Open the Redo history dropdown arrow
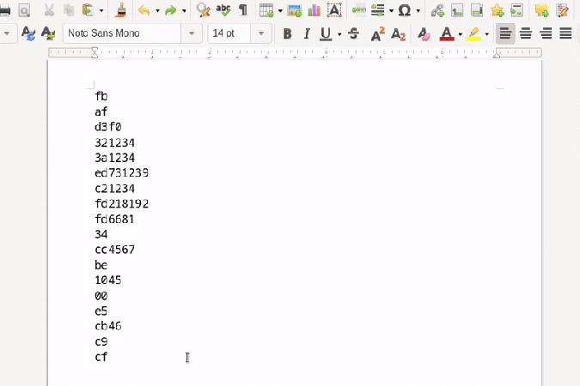 pyautogui.click(x=184, y=11)
